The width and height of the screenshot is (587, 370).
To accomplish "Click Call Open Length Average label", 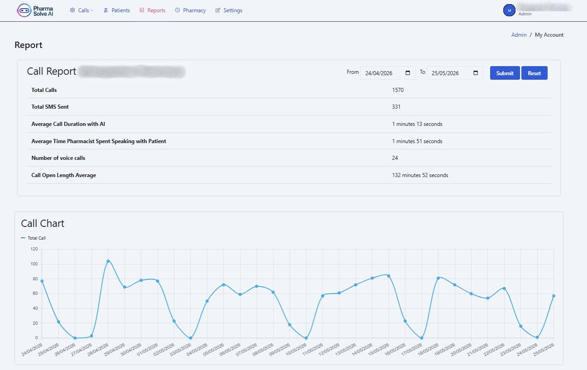I will (63, 175).
